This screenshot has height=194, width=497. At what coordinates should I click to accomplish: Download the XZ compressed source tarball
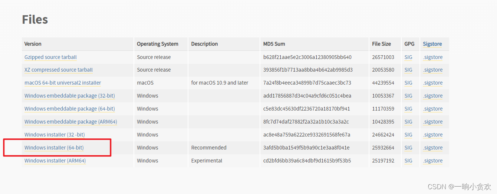point(59,70)
